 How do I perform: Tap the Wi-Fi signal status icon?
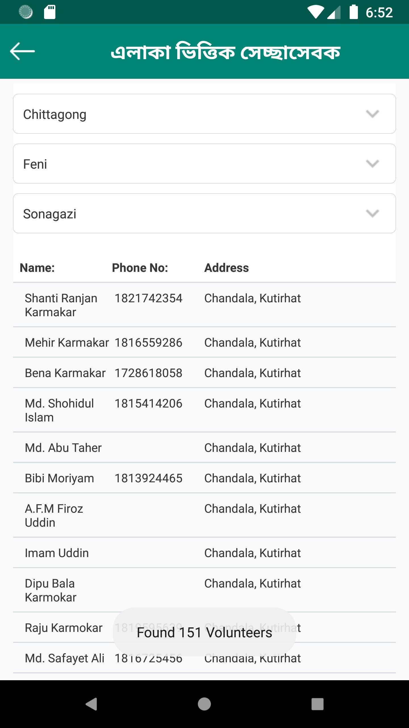click(x=315, y=13)
